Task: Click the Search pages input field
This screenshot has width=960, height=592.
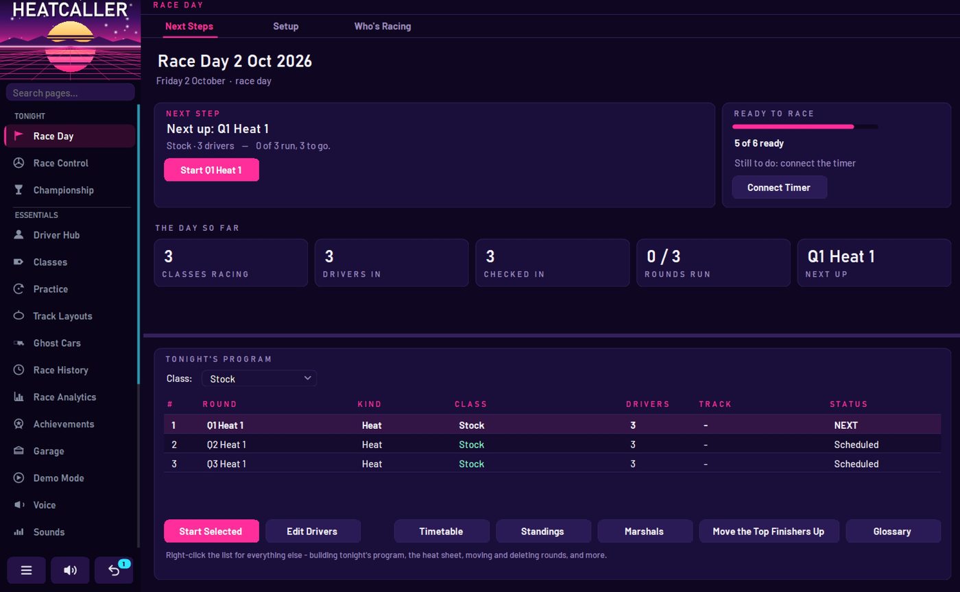Action: coord(70,92)
